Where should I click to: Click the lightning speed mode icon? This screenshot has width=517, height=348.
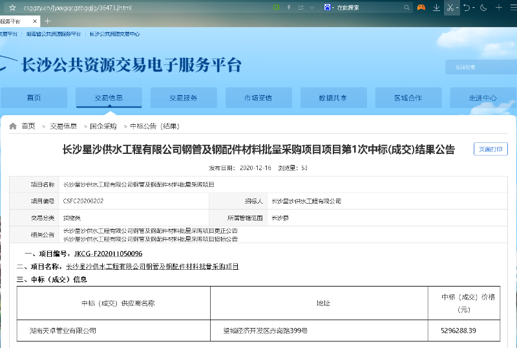click(x=288, y=8)
